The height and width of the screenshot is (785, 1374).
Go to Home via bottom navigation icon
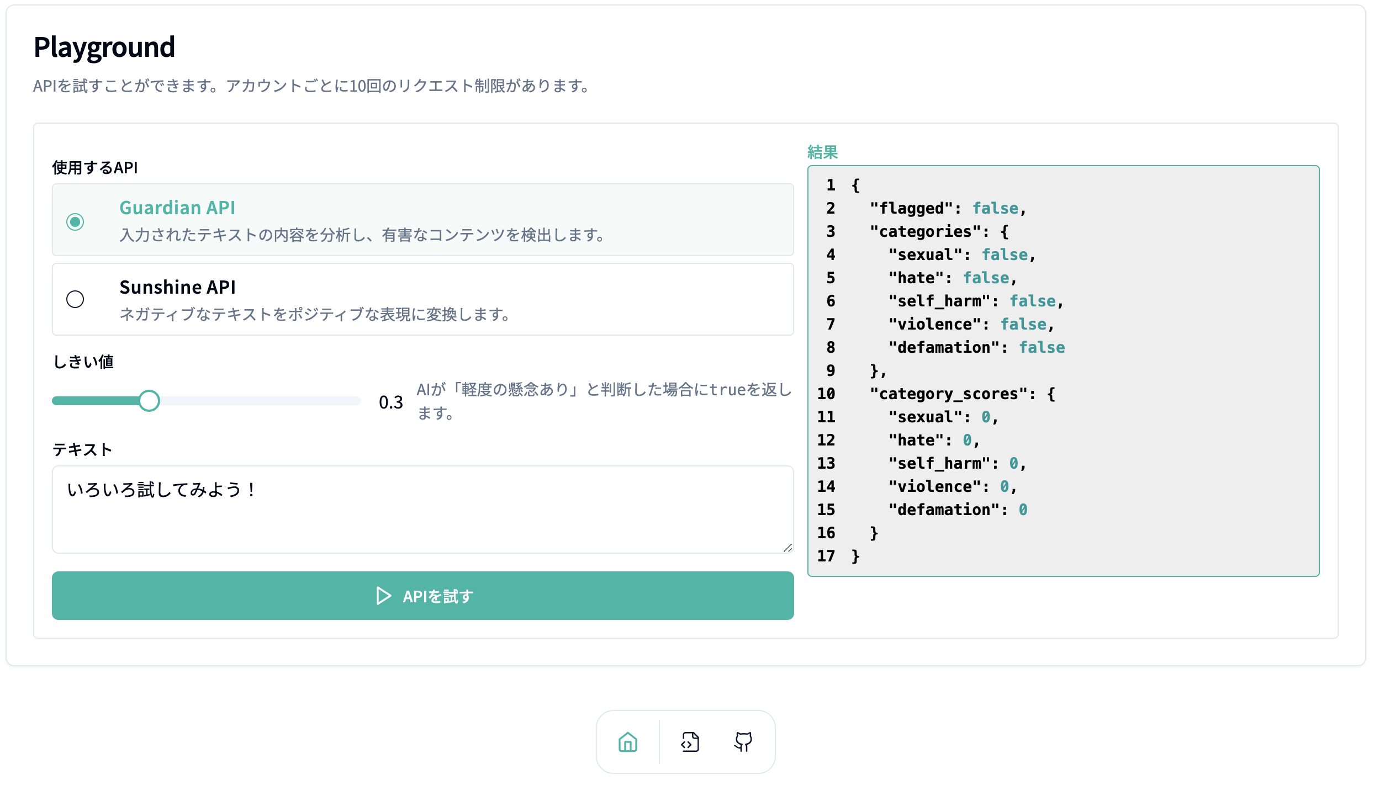pyautogui.click(x=627, y=742)
